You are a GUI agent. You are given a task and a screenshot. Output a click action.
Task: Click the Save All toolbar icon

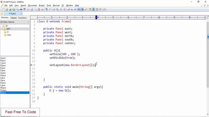(x=13, y=9)
